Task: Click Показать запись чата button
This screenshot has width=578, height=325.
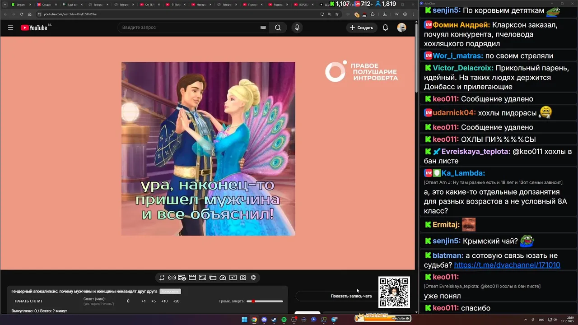Action: (351, 296)
